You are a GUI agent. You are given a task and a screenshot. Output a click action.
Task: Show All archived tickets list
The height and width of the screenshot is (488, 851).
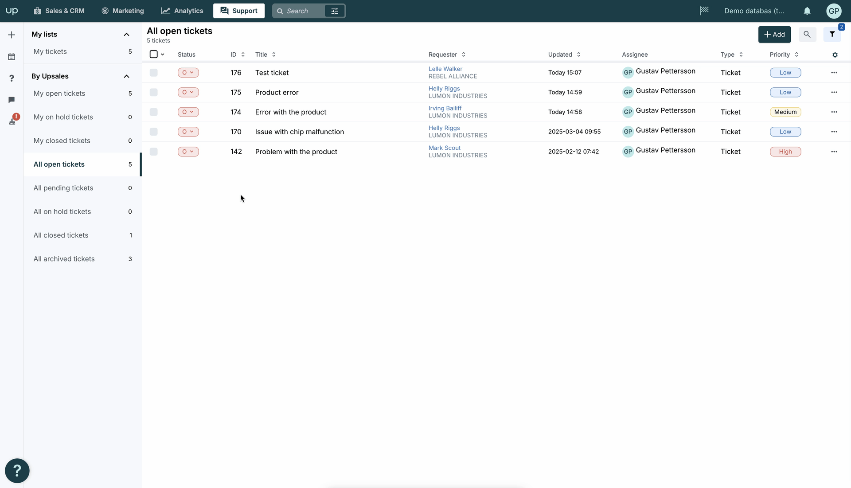(x=82, y=259)
